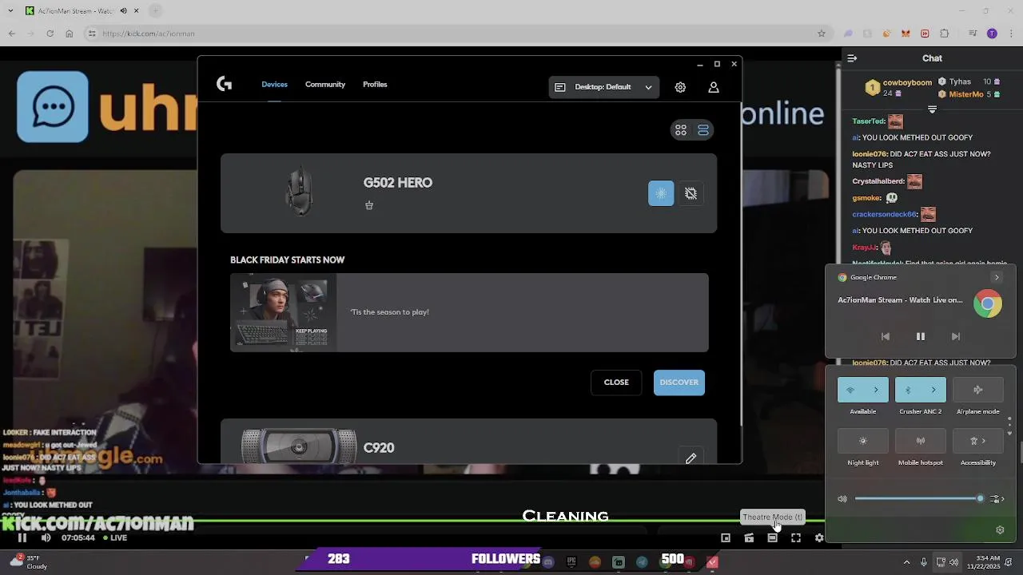Toggle Mobile hotspot tile

click(x=921, y=441)
